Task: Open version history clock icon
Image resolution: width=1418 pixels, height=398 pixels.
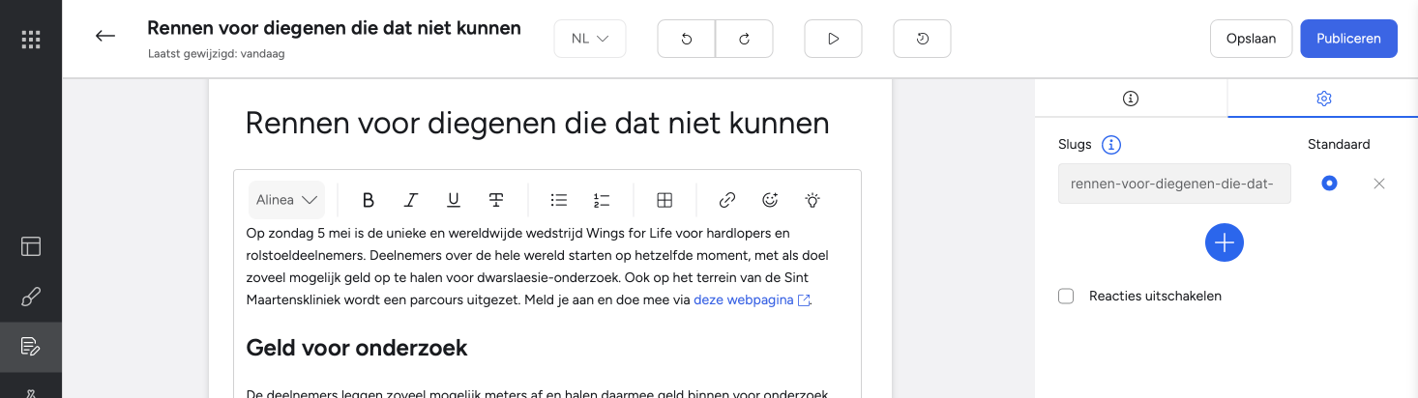Action: point(922,39)
